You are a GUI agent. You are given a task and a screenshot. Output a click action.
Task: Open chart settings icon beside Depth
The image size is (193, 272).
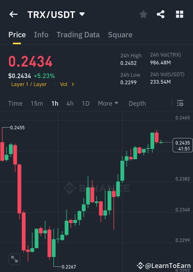[x=180, y=103]
